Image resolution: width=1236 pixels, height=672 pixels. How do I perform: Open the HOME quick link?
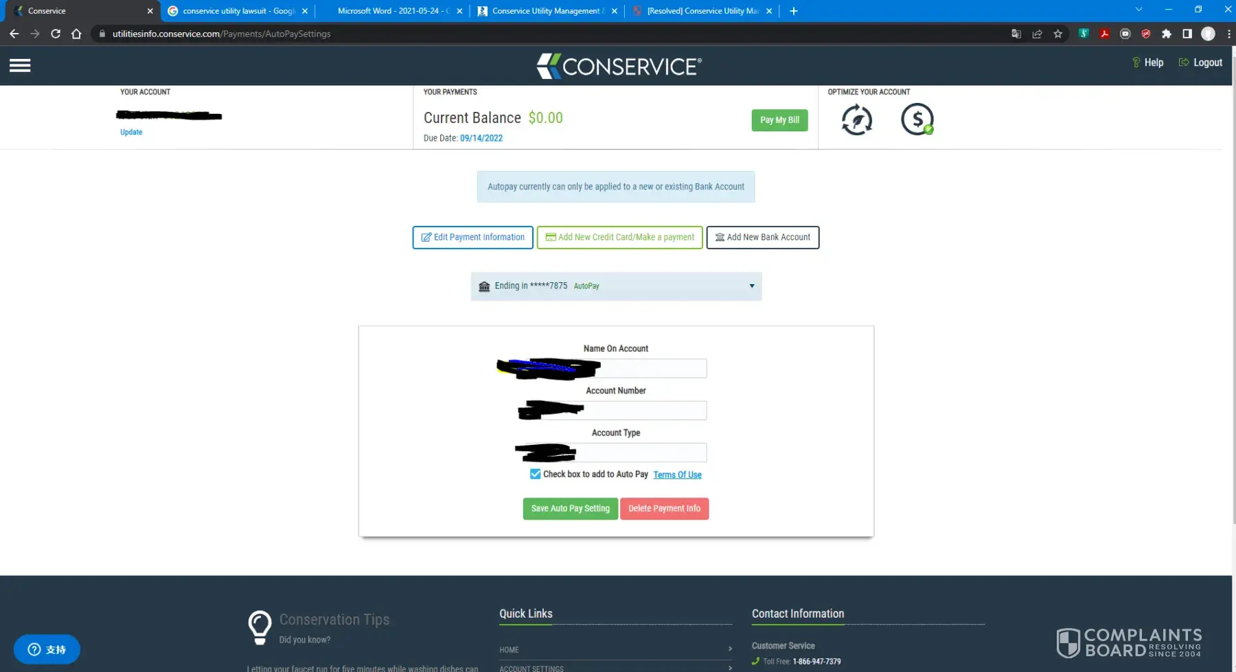coord(509,649)
